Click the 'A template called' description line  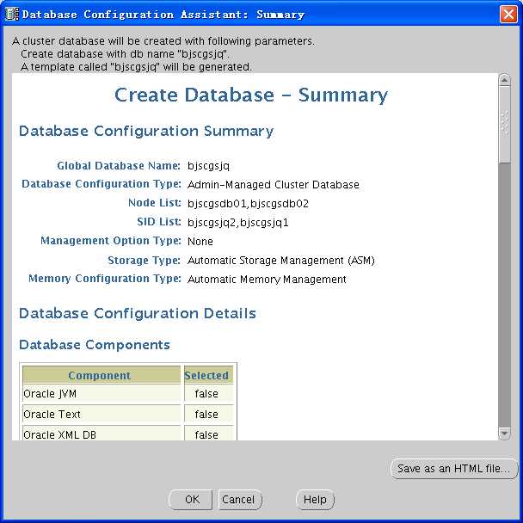pyautogui.click(x=136, y=67)
